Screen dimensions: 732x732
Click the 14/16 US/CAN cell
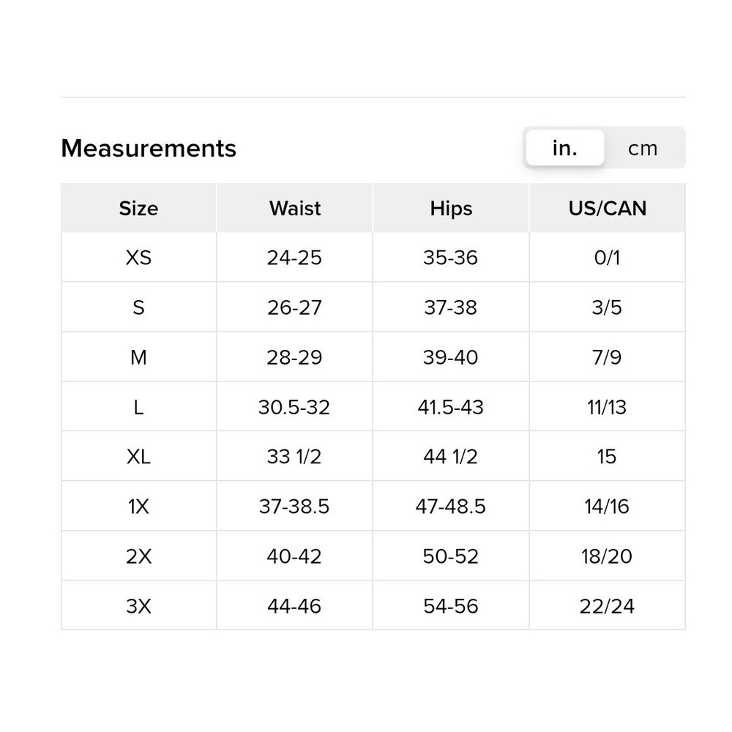(x=608, y=507)
